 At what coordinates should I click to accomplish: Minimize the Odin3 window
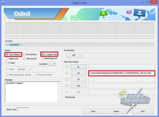(143, 2)
